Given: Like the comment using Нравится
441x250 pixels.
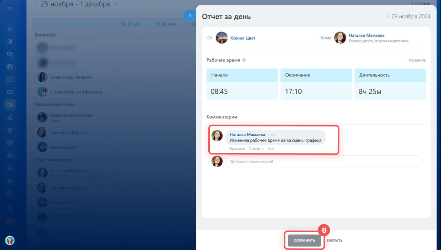Looking at the screenshot, I should 237,149.
